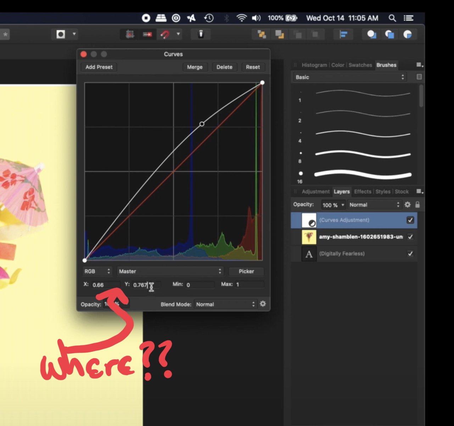
Task: Click the layer blend options gear icon
Action: coord(408,205)
